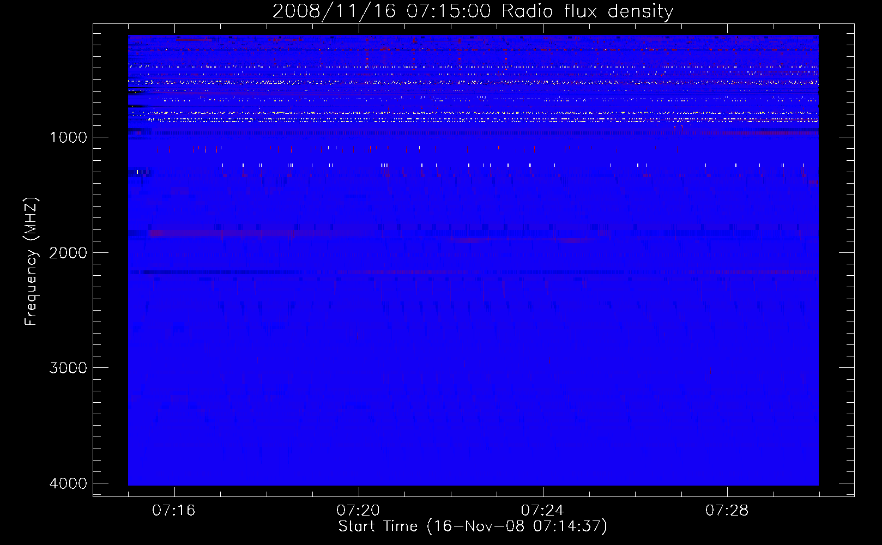Click the 07:28 time tick label
Image resolution: width=882 pixels, height=545 pixels.
tap(727, 511)
